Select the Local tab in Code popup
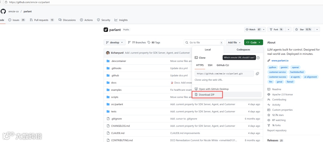 pos(208,50)
